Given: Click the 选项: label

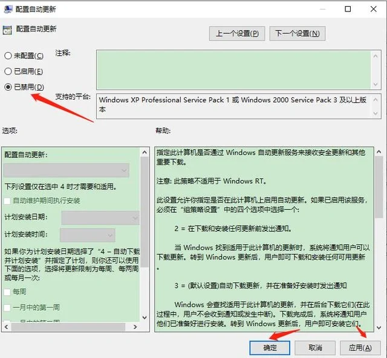Looking at the screenshot, I should 10,131.
